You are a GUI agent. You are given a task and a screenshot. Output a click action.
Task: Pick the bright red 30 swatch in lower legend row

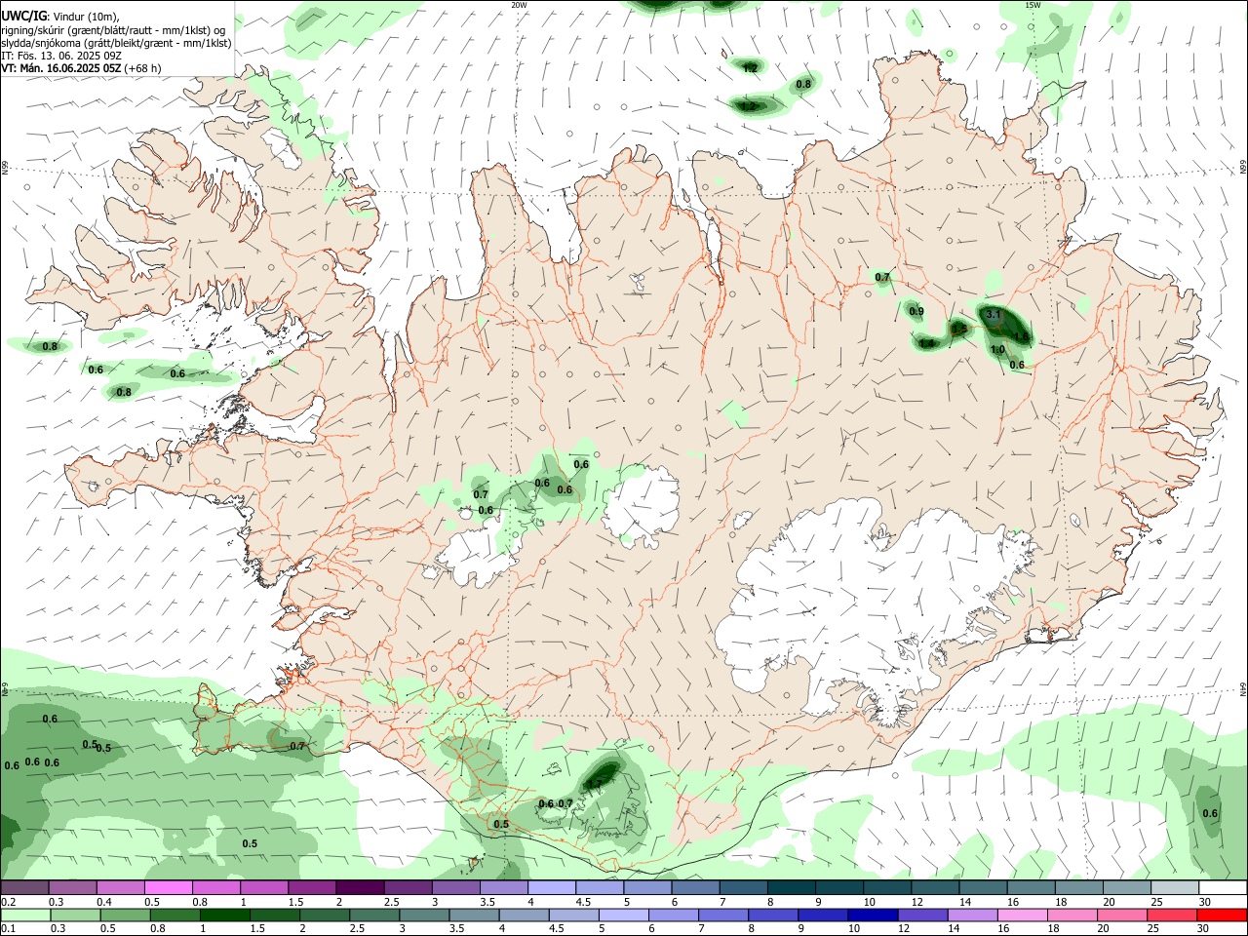pos(1222,915)
